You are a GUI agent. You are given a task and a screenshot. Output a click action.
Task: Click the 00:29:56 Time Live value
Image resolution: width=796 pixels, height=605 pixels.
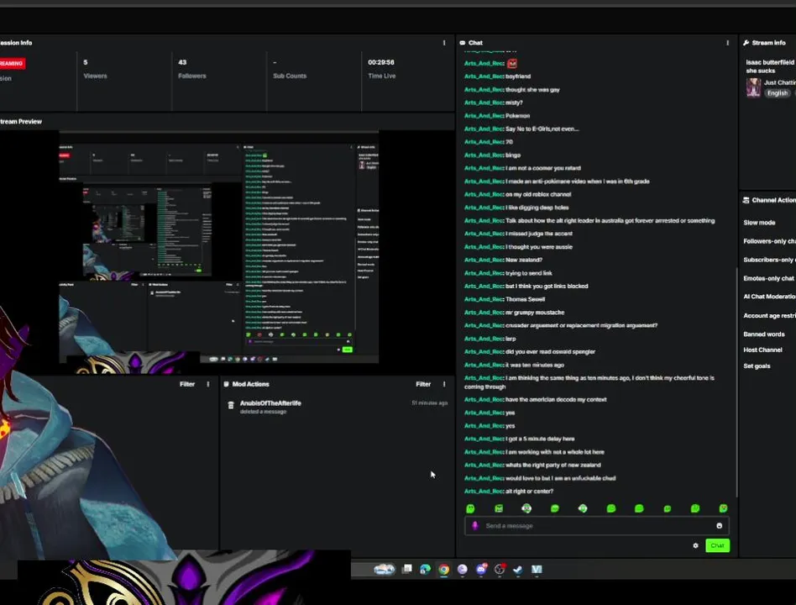[381, 62]
